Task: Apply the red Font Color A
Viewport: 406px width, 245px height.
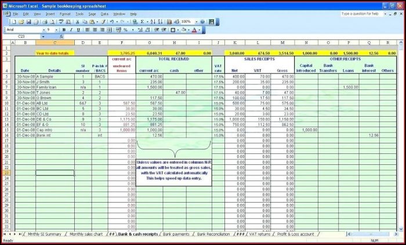Action: click(194, 30)
